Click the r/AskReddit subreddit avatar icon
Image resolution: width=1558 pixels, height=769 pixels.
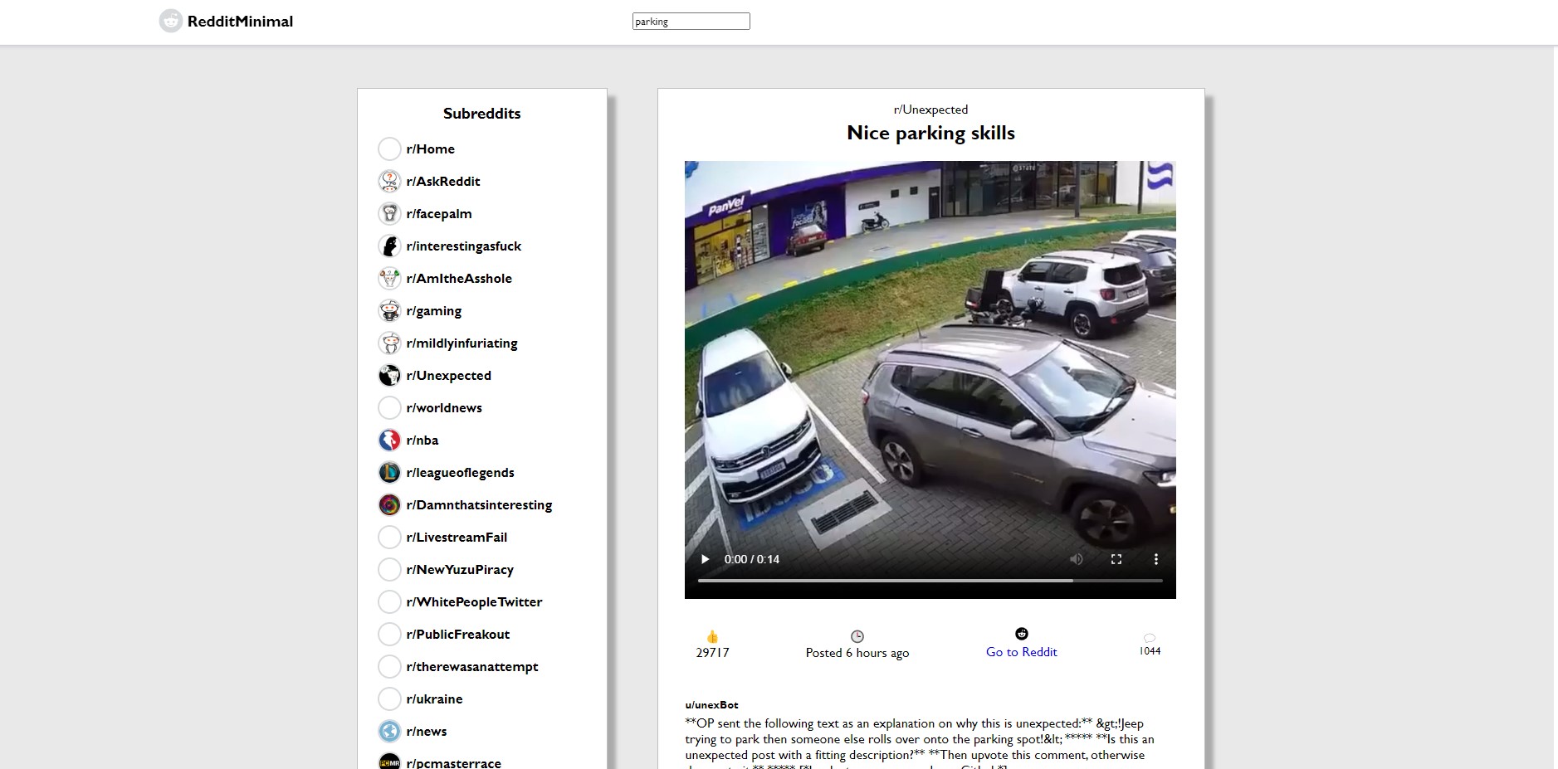[x=389, y=182]
